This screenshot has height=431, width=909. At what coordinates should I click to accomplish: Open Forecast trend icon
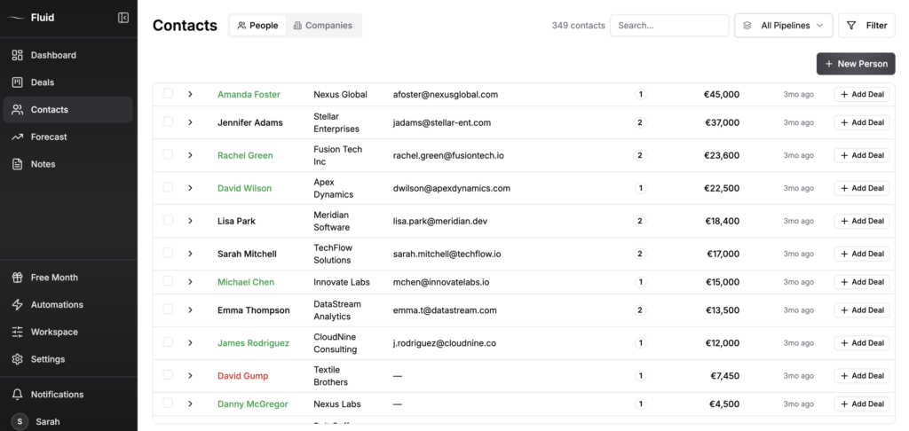click(x=17, y=137)
